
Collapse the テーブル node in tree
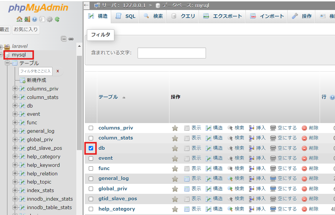pos(8,63)
